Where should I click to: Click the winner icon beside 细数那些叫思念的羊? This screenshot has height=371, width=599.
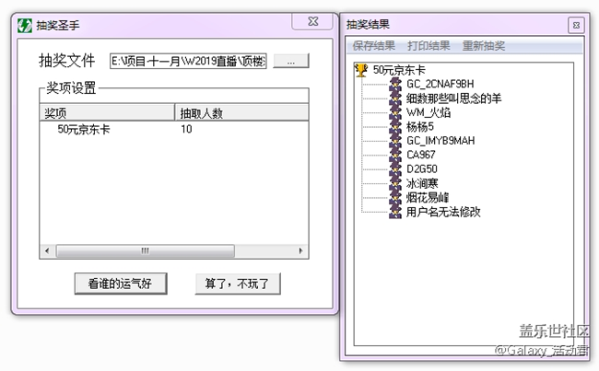click(395, 99)
